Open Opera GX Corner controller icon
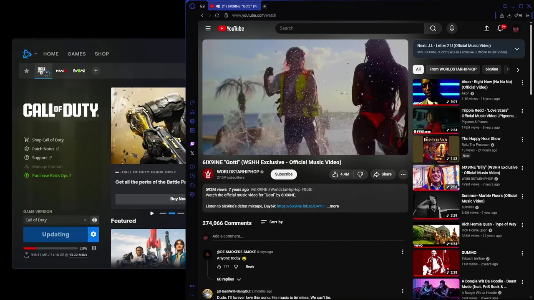The width and height of the screenshot is (534, 300). tap(202, 6)
